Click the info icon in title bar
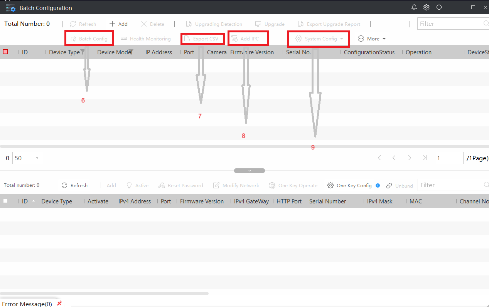 439,7
